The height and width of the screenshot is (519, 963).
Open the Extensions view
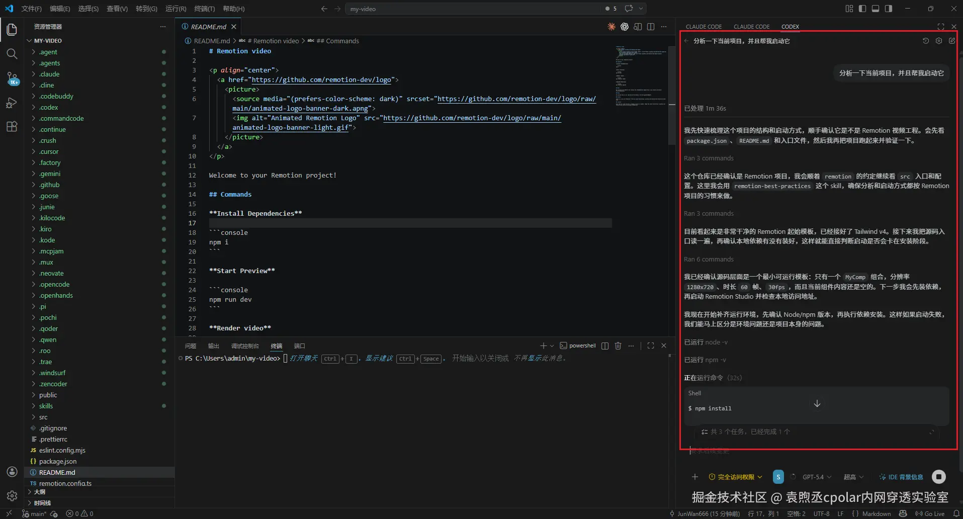[x=12, y=126]
